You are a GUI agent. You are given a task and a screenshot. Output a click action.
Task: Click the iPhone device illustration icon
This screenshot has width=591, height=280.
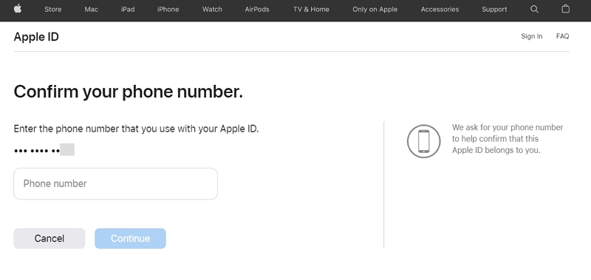pyautogui.click(x=423, y=141)
